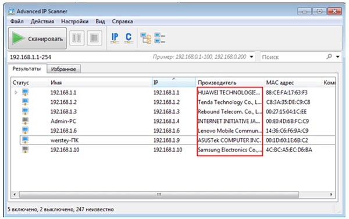This screenshot has height=219, width=349.
Task: Click MAC address 00:1D:60:1E:6B:C2
Action: tap(287, 140)
